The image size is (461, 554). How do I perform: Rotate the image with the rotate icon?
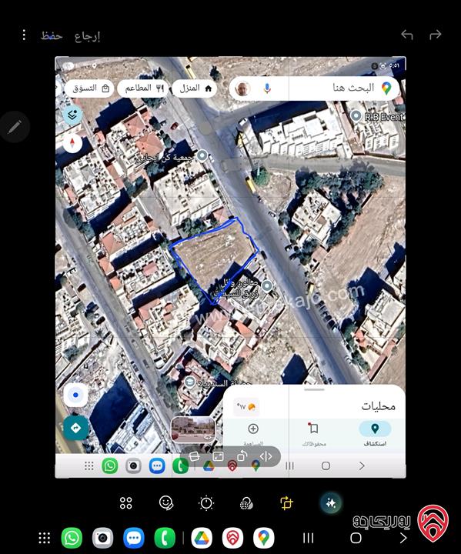(x=242, y=456)
